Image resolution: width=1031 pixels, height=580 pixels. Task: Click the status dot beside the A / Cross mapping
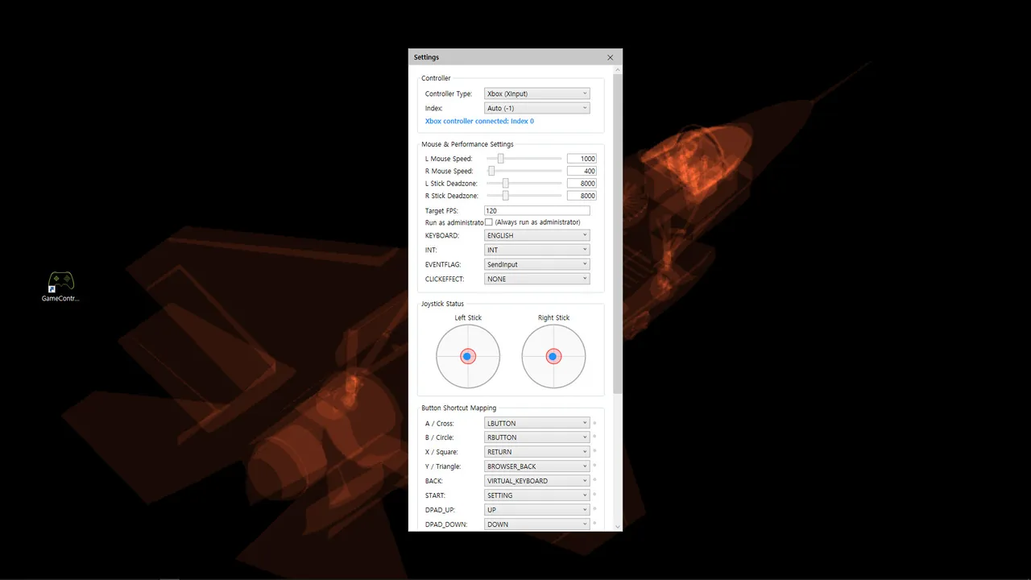pos(594,422)
